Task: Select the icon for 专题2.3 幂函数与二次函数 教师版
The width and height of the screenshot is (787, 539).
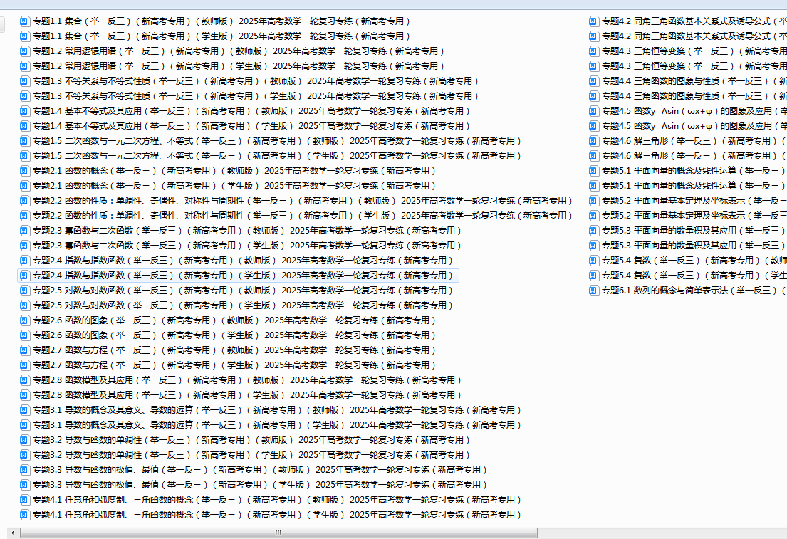Action: point(24,231)
